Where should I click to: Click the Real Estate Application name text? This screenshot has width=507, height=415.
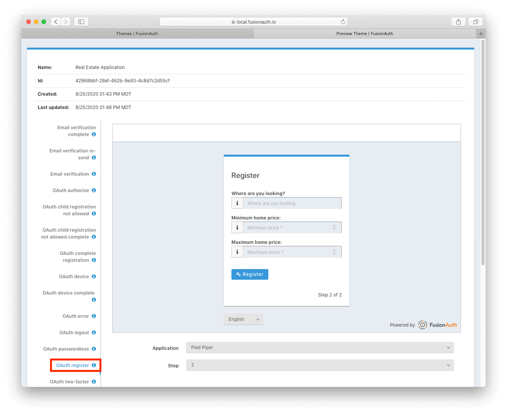100,67
